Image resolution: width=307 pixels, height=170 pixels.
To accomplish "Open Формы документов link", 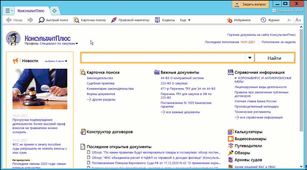I will pos(101,94).
